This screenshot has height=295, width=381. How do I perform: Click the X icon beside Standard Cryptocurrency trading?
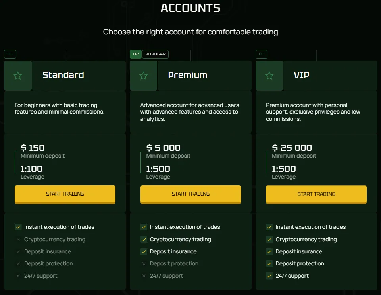click(x=18, y=240)
